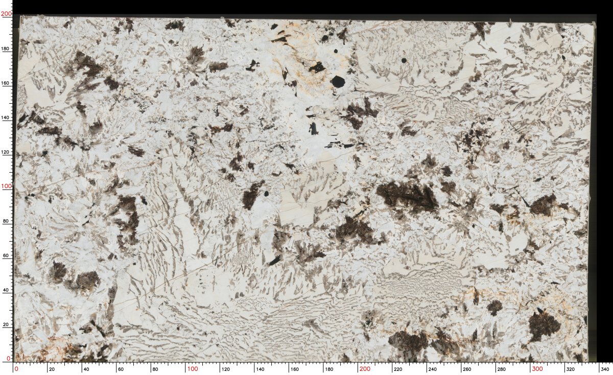This screenshot has height=375, width=613.
Task: Click the red 100 label on the horizontal ruler
Action: point(192,369)
